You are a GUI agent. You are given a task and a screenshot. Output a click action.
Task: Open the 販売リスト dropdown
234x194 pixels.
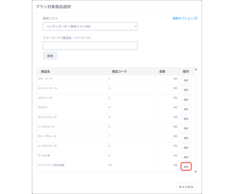[90, 27]
